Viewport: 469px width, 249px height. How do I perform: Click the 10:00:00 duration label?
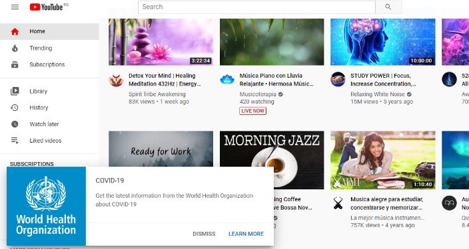[x=421, y=61]
